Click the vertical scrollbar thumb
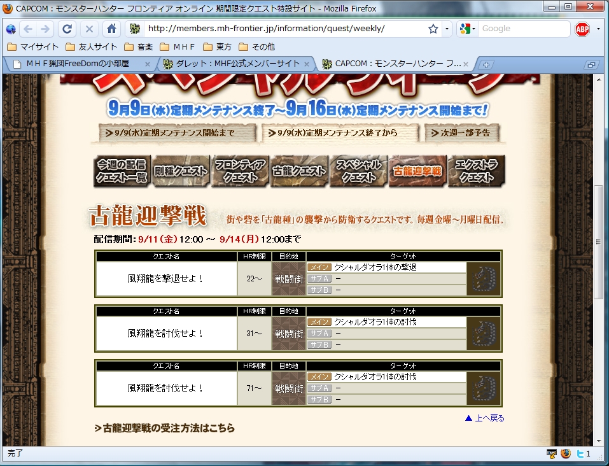This screenshot has height=466, width=609. point(598,242)
